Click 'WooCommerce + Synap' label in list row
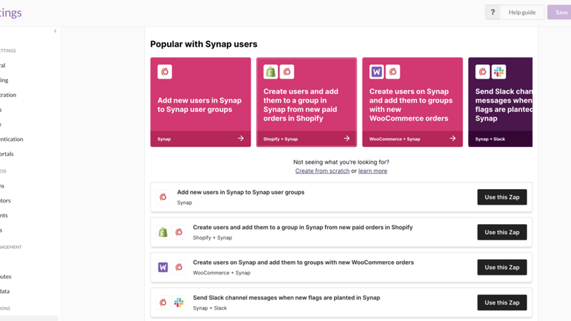This screenshot has width=571, height=321. coord(221,273)
